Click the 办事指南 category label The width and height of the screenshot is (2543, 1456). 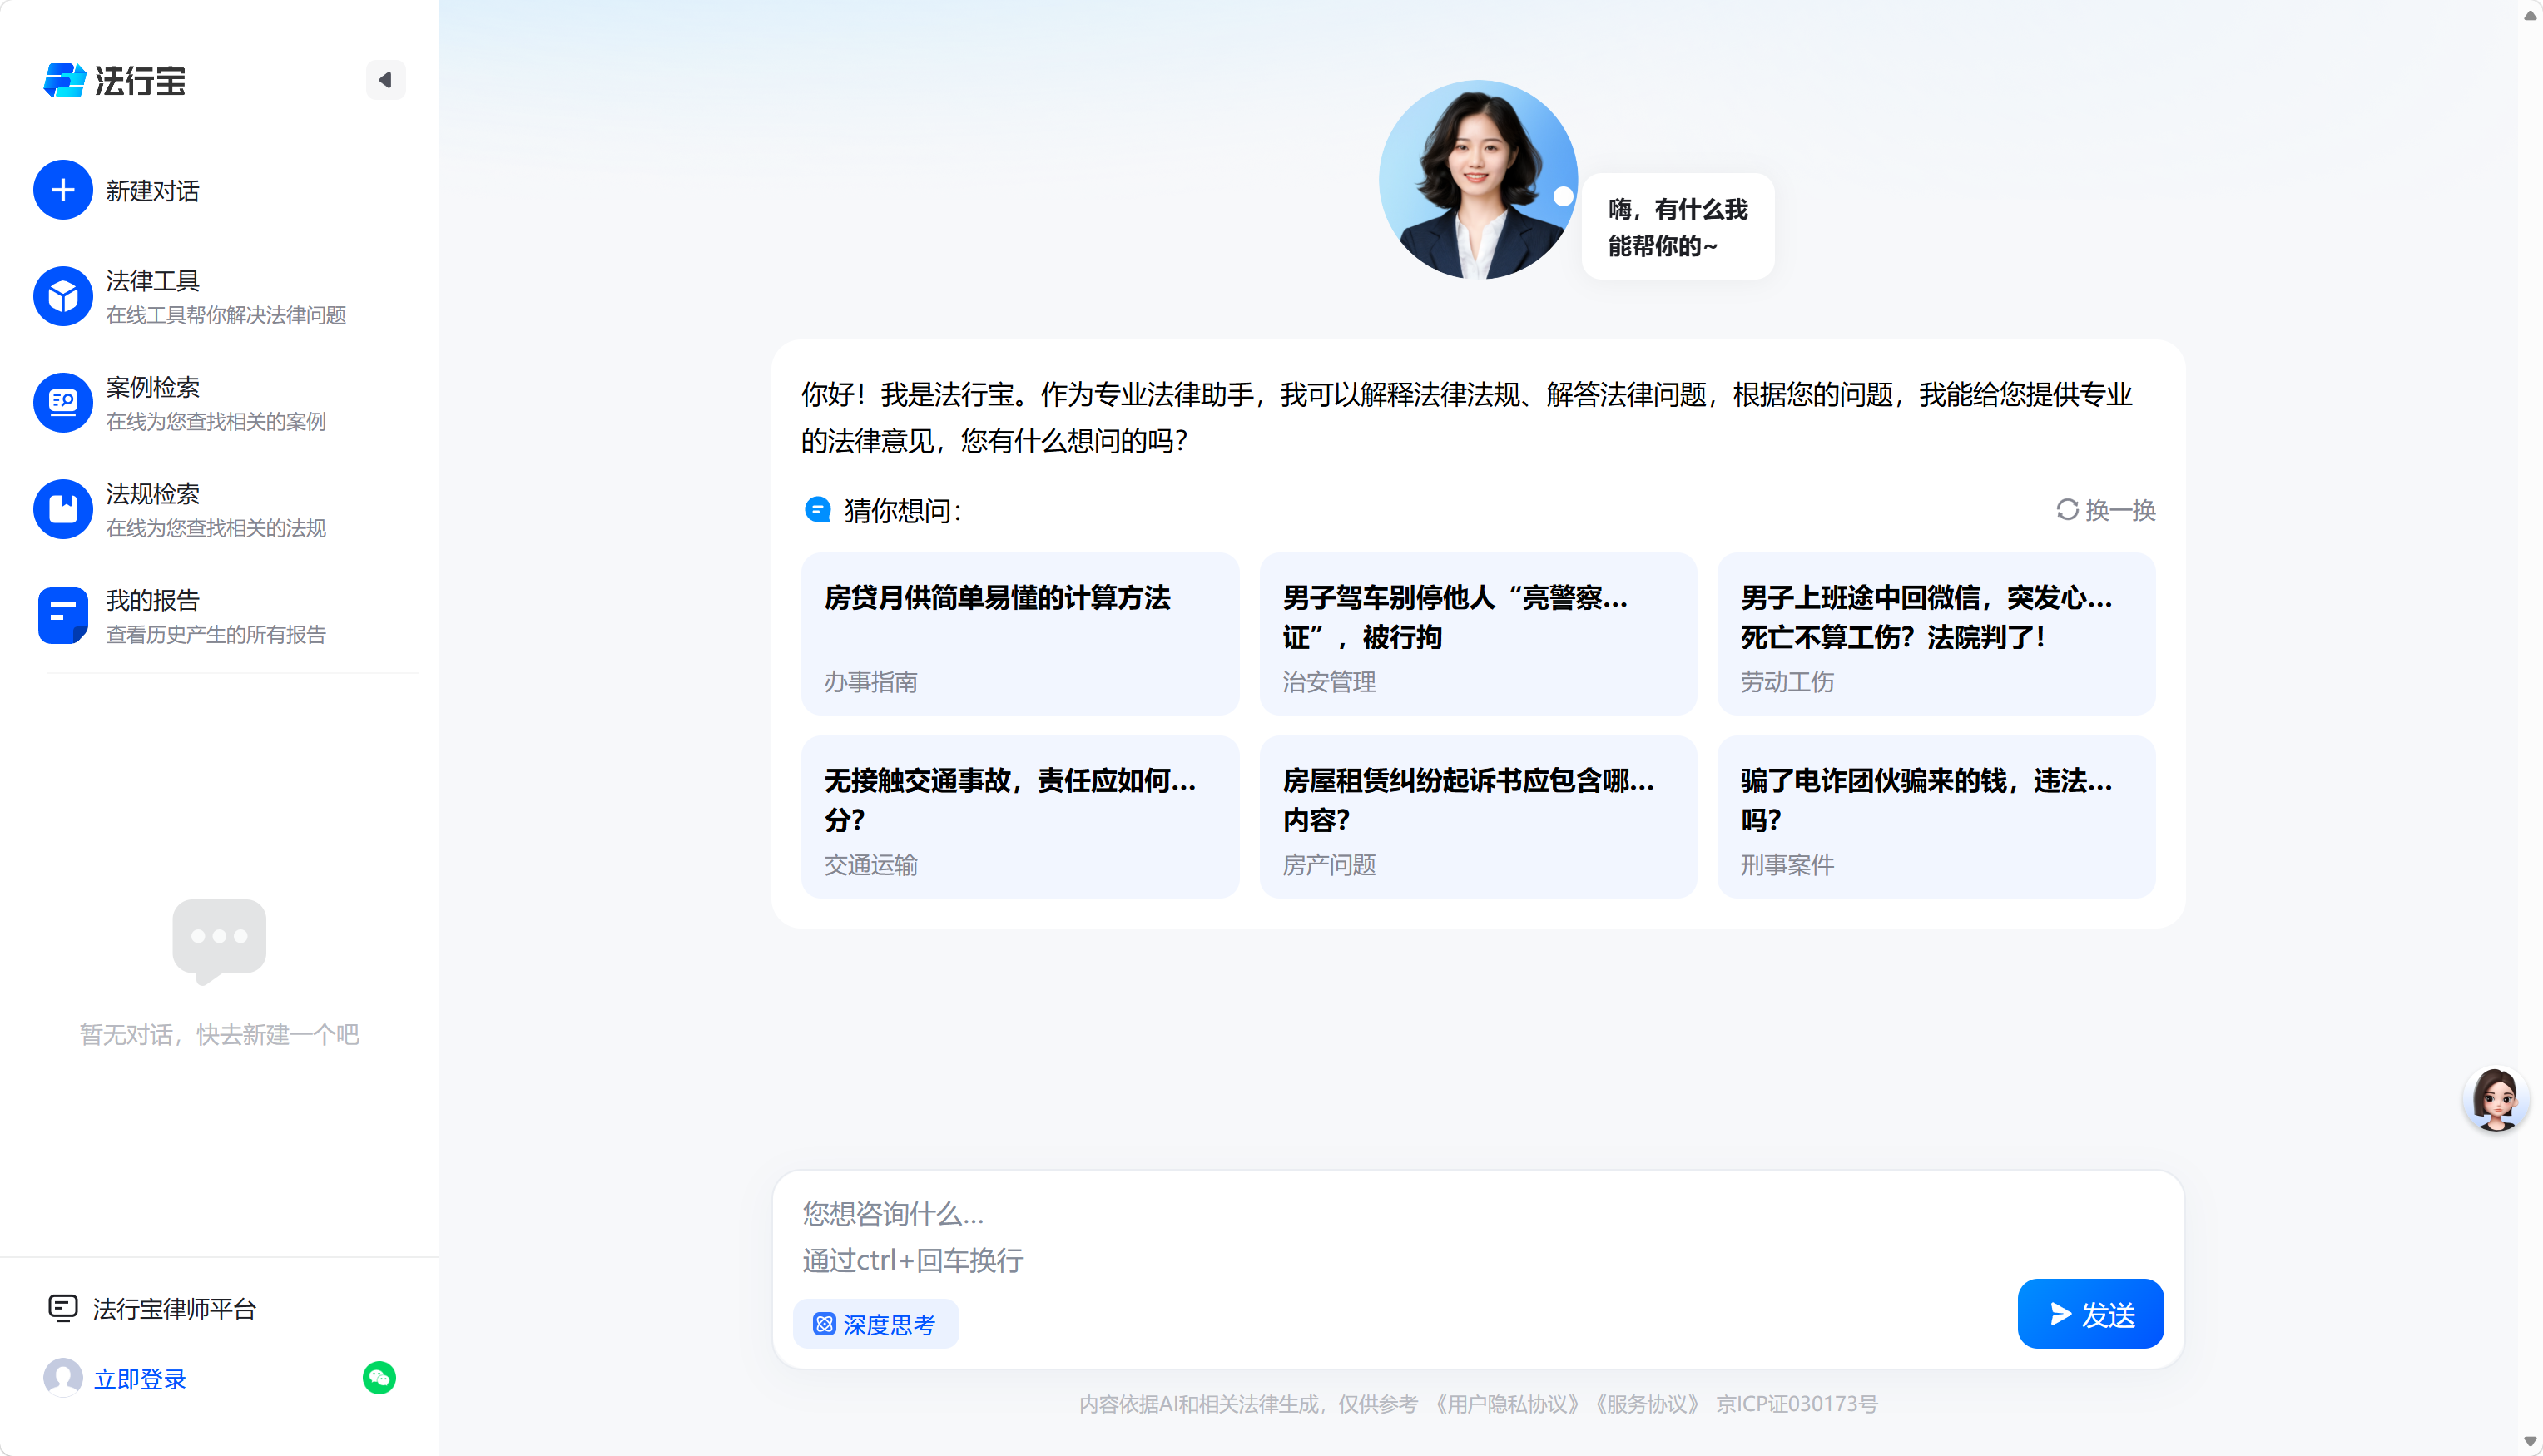pyautogui.click(x=870, y=682)
